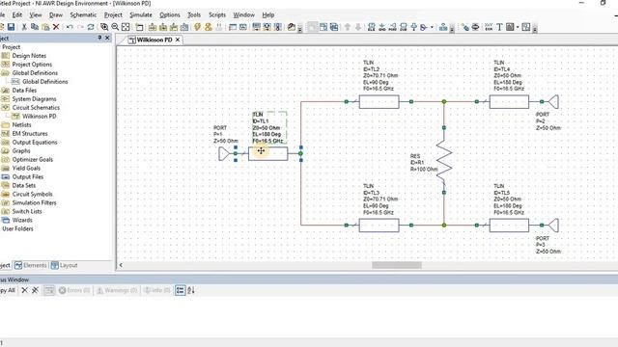Open the Schematic menu
The width and height of the screenshot is (618, 347).
[x=83, y=15]
